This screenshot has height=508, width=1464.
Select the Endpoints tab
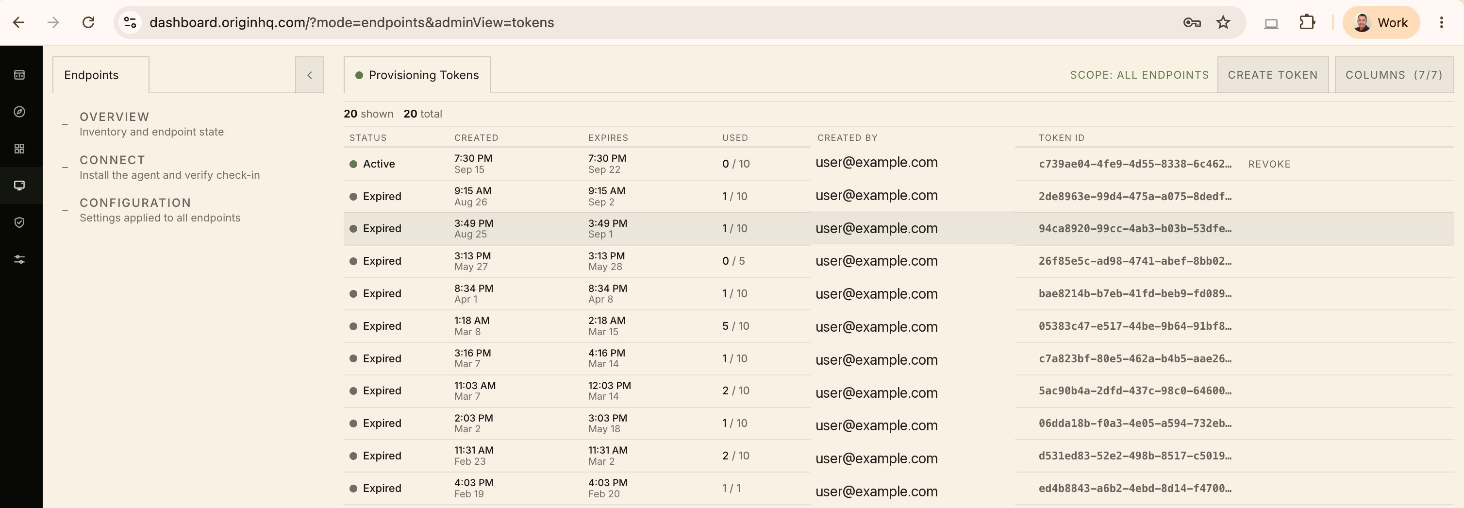click(x=100, y=74)
